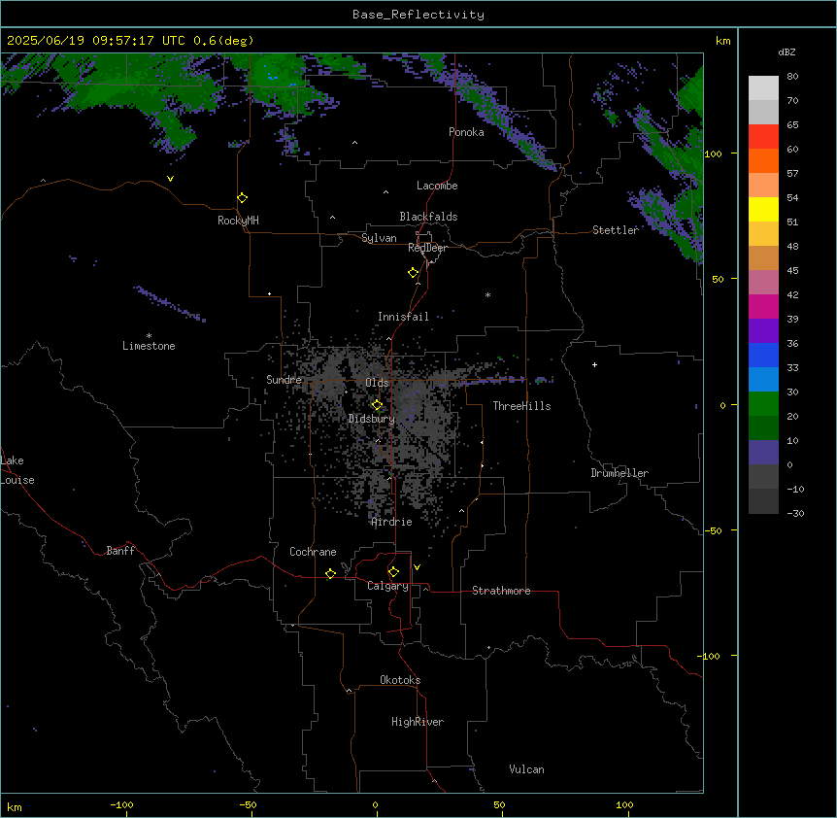
Task: Click the RedDeer city label
Action: [x=427, y=248]
